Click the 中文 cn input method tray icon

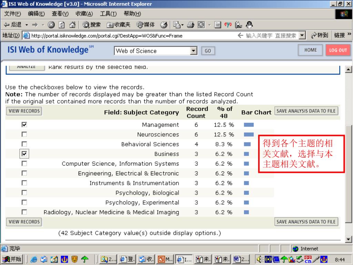[x=308, y=259]
